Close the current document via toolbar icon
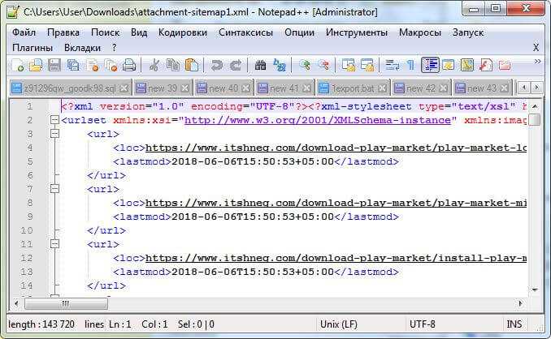 click(92, 66)
